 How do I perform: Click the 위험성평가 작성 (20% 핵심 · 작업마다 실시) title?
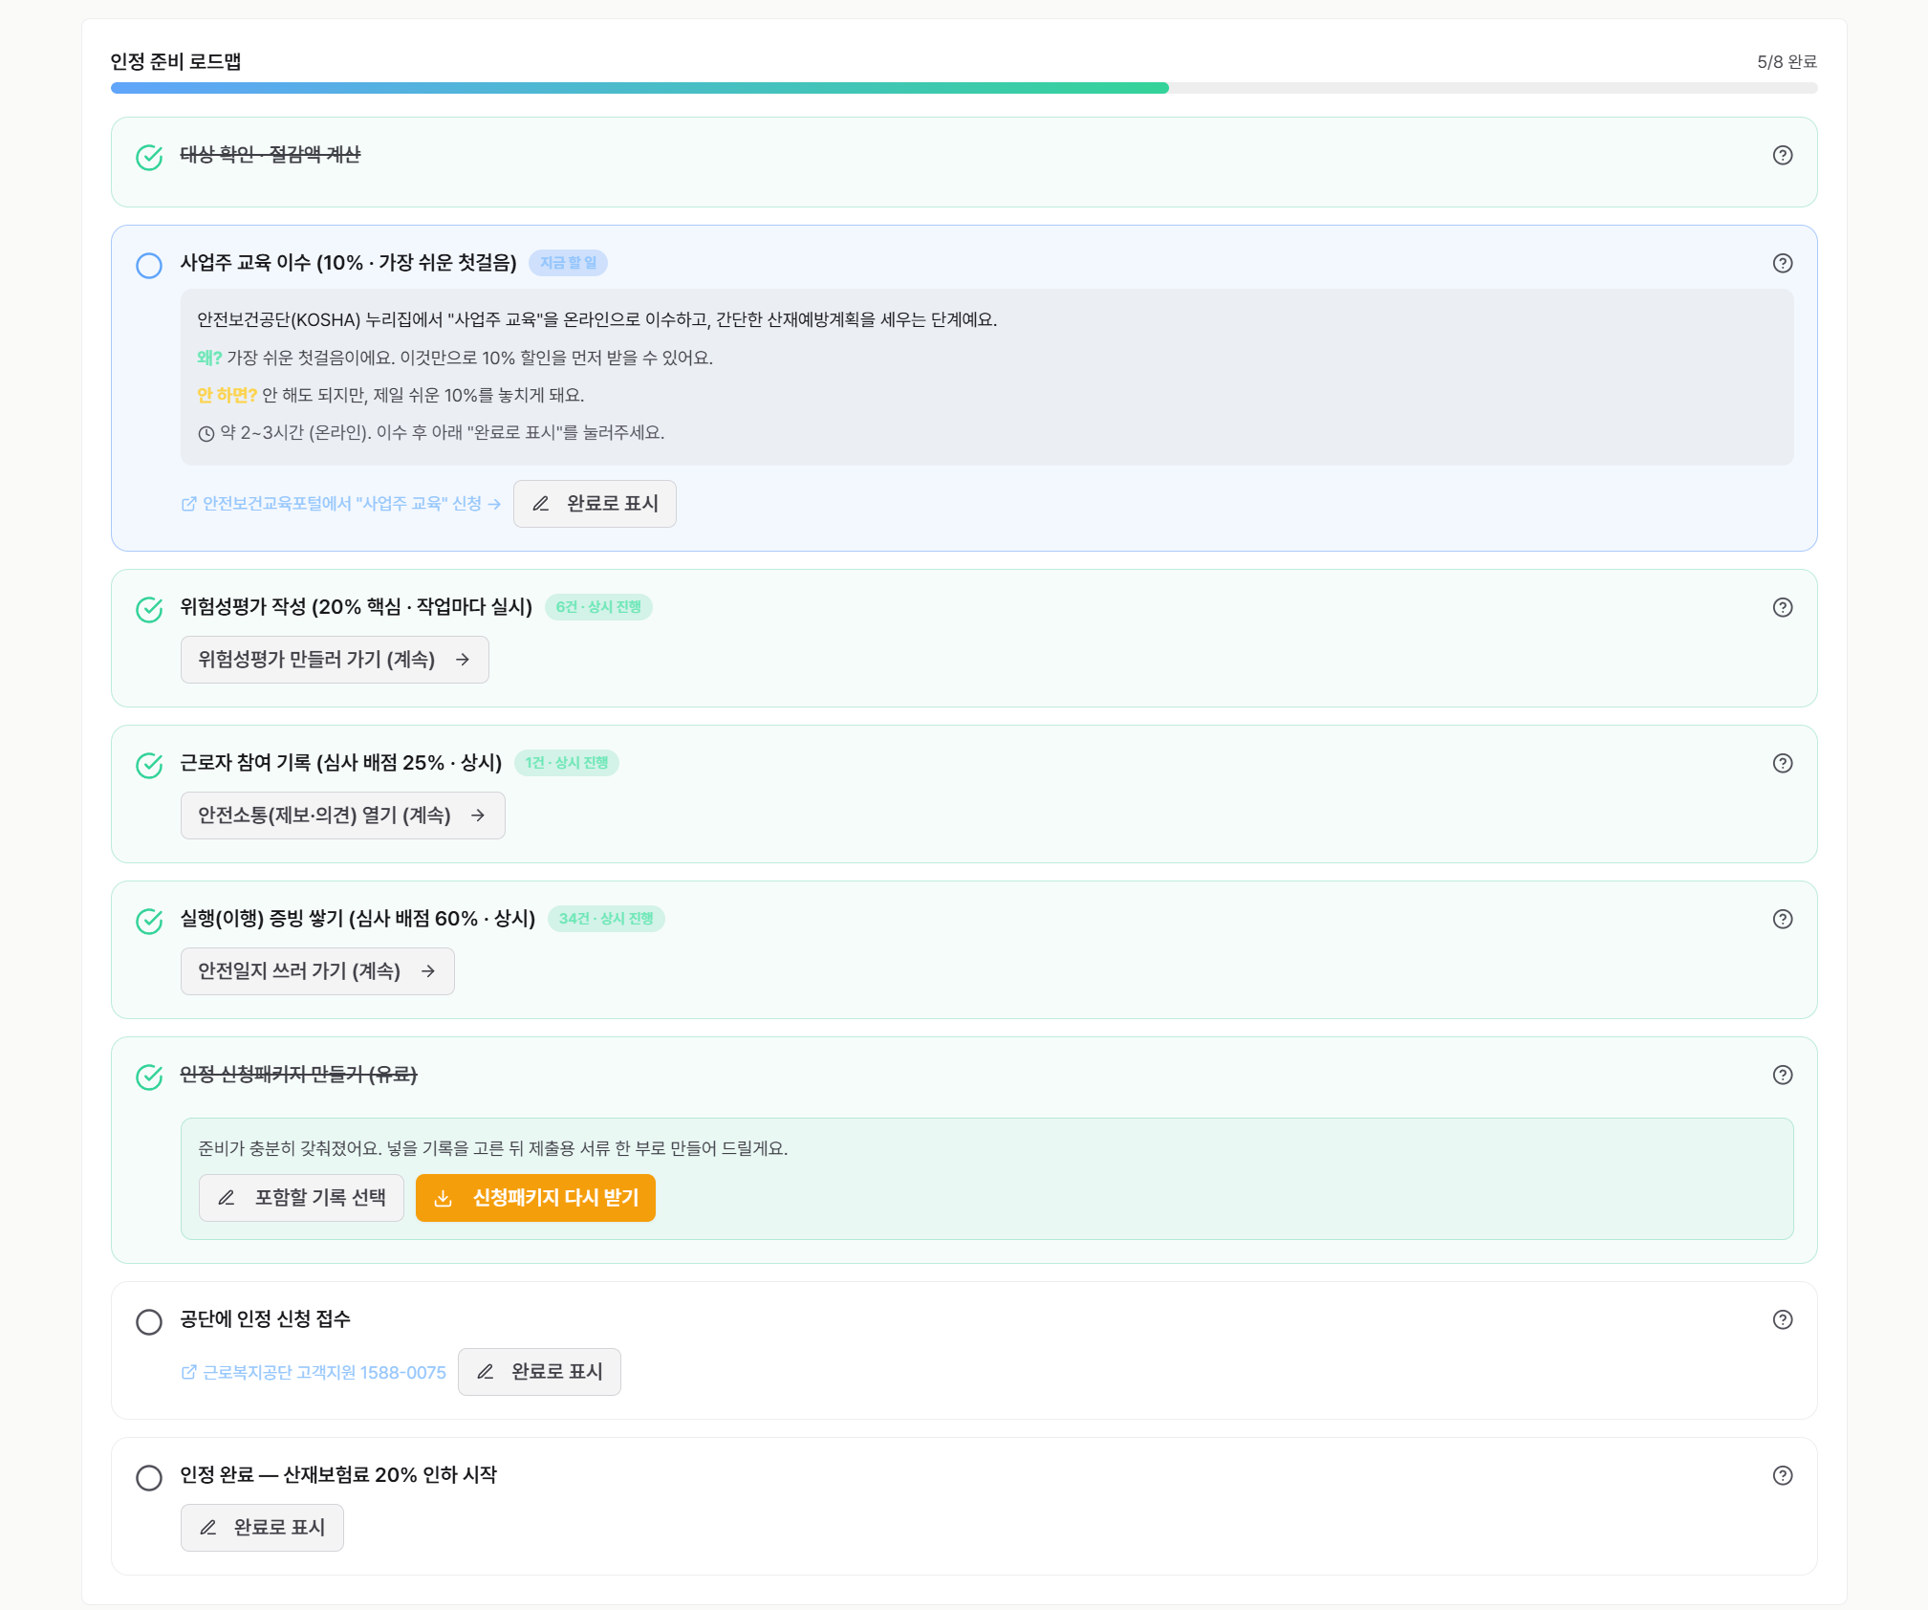coord(356,607)
